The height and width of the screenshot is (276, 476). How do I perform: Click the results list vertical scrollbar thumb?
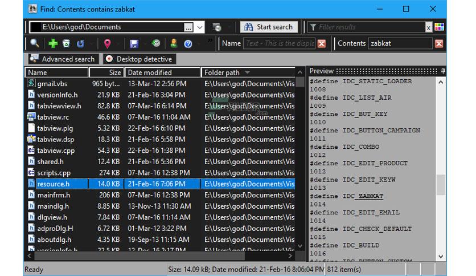click(300, 82)
